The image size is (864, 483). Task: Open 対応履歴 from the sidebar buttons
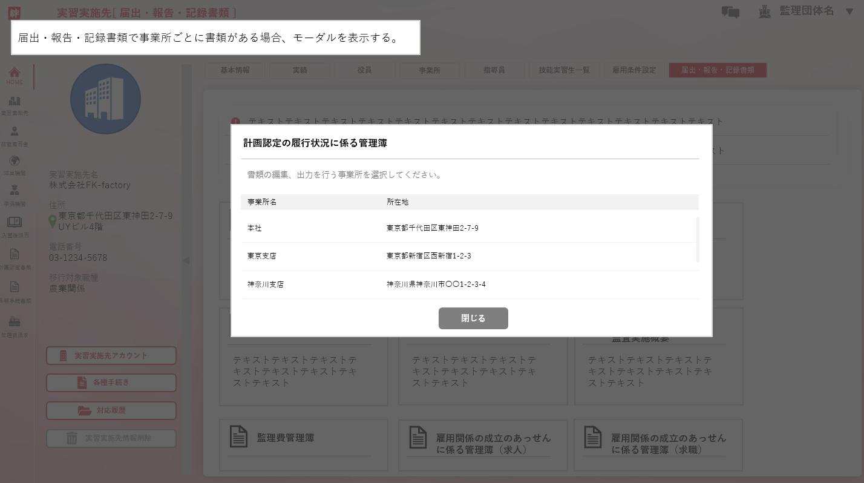coord(111,410)
